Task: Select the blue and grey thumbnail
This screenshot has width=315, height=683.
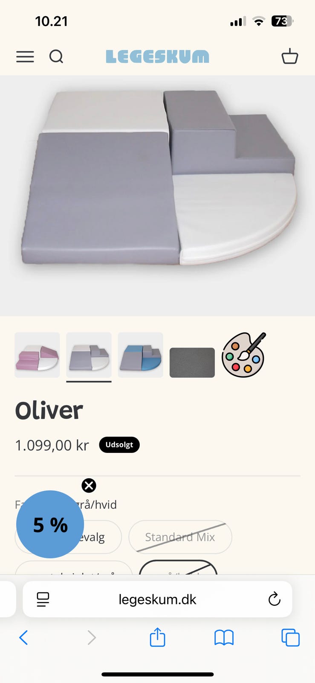Action: point(140,355)
